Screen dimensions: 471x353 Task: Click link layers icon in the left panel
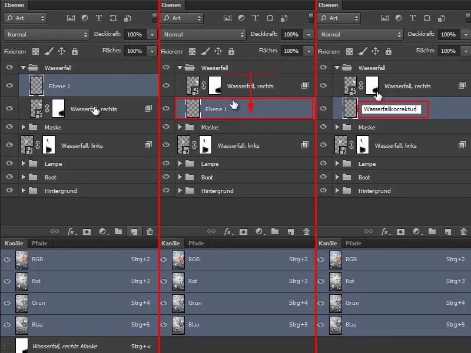(x=54, y=231)
